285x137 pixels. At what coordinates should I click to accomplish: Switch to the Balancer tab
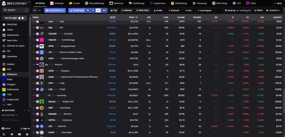pos(116,3)
